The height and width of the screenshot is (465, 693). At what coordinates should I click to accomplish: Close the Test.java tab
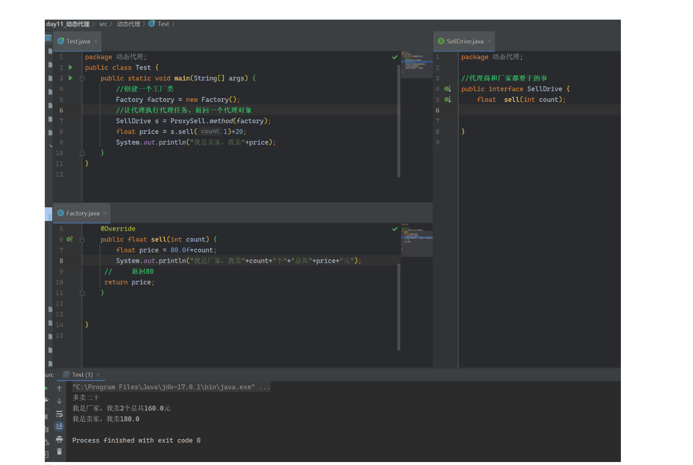click(x=96, y=41)
